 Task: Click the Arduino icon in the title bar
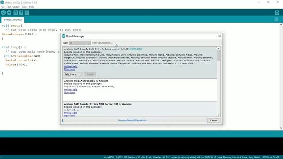(2, 2)
